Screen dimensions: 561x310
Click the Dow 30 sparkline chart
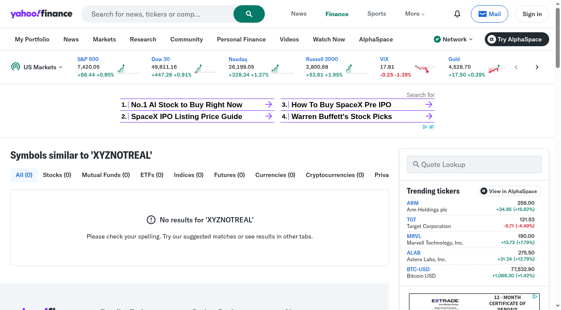click(x=205, y=69)
